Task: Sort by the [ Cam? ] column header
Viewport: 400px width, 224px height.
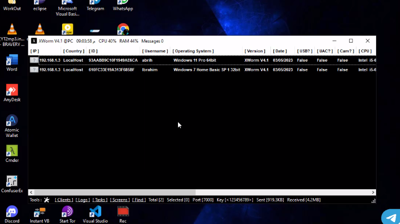Action: point(346,51)
